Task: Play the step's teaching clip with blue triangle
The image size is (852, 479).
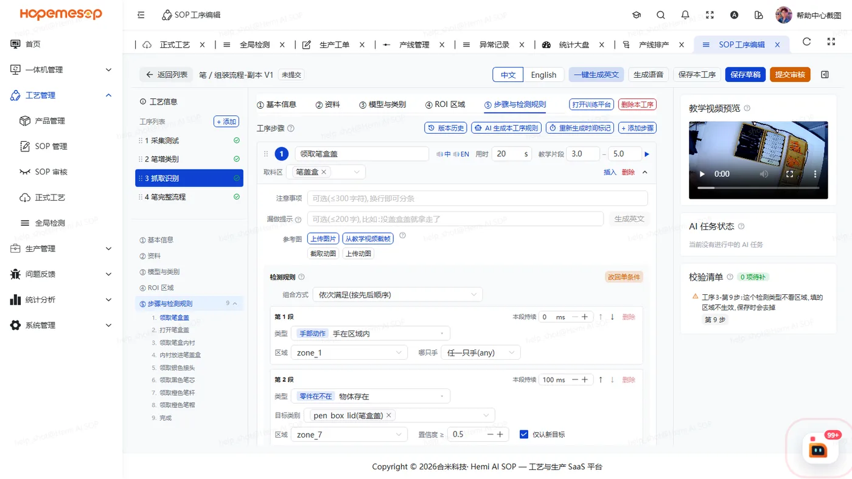Action: click(x=647, y=154)
